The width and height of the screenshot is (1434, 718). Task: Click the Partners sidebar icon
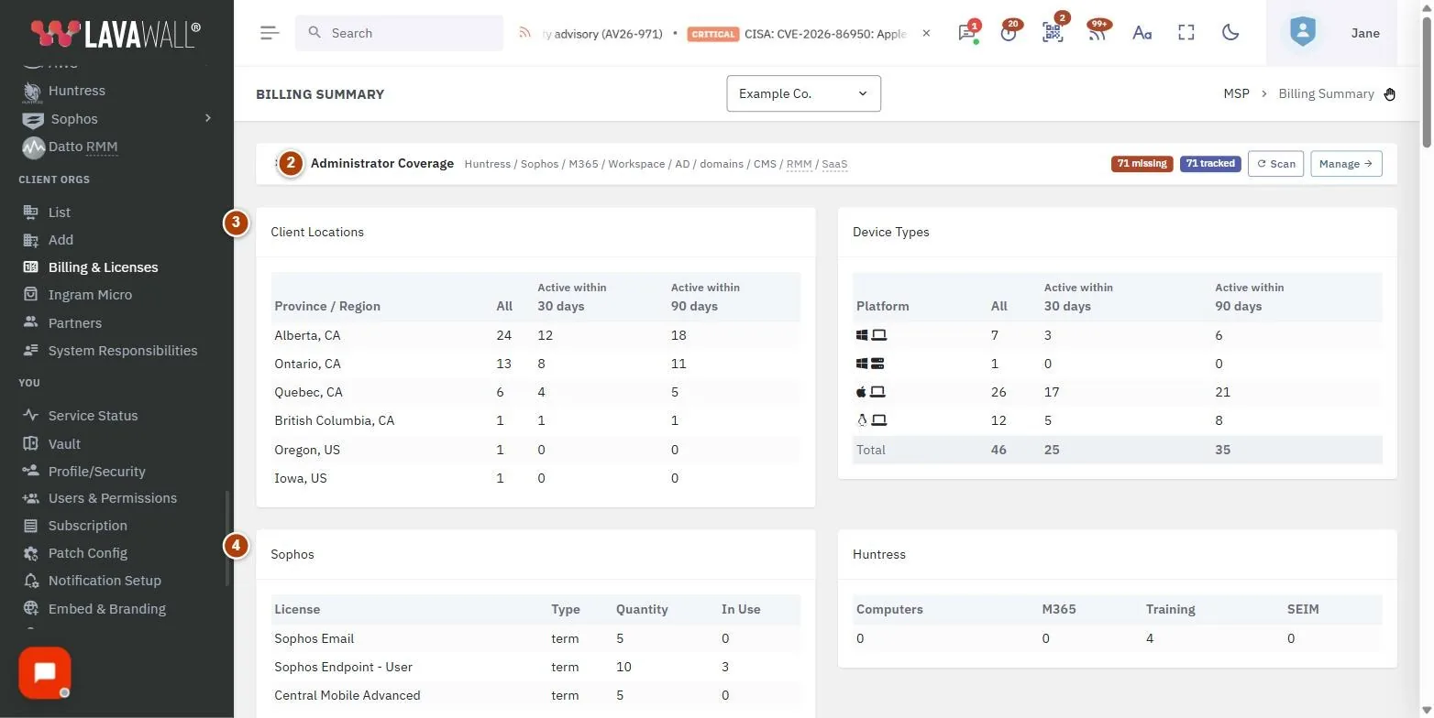(31, 322)
